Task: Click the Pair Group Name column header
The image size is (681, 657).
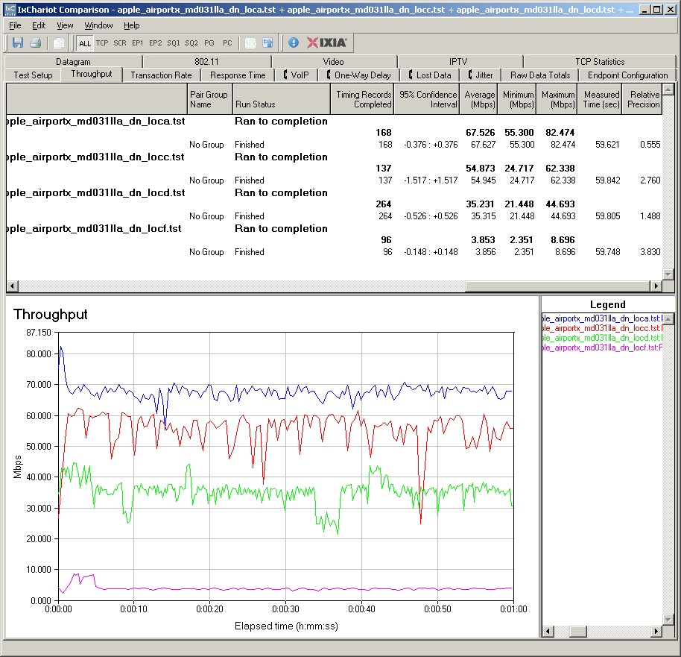Action: [210, 99]
